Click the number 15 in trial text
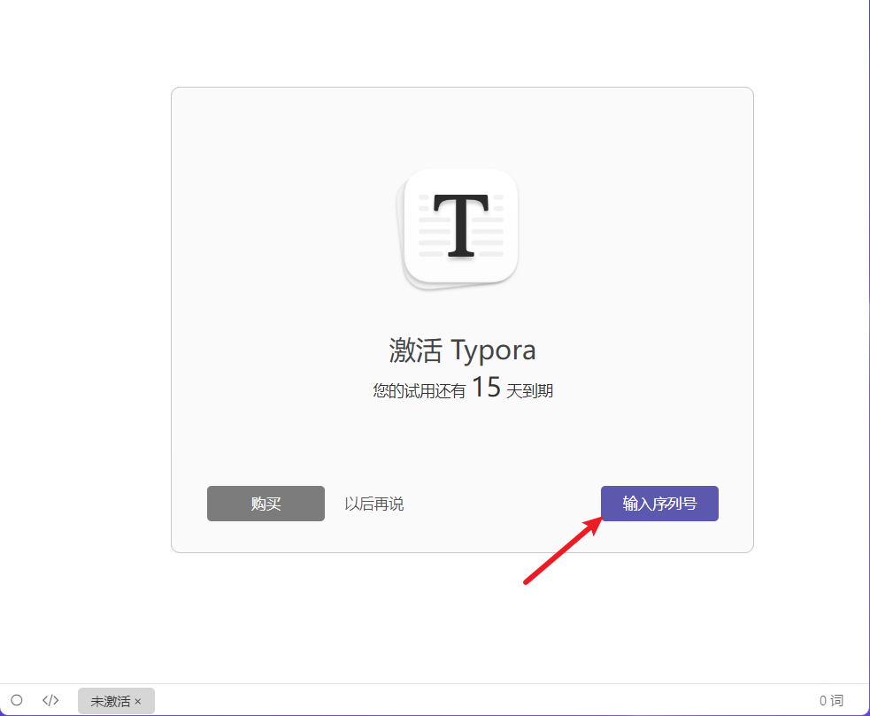Viewport: 870px width, 716px height. click(485, 388)
